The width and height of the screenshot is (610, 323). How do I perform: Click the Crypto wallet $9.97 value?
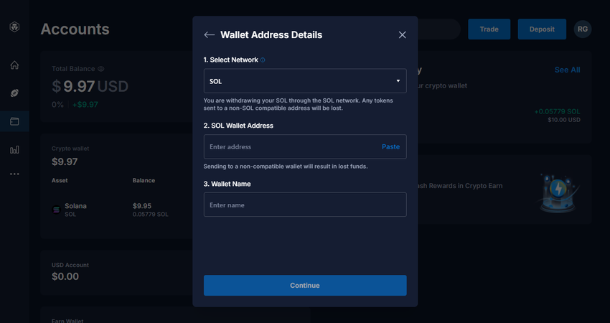tap(65, 161)
